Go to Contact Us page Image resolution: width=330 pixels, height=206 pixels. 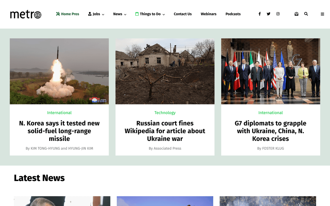pyautogui.click(x=183, y=14)
